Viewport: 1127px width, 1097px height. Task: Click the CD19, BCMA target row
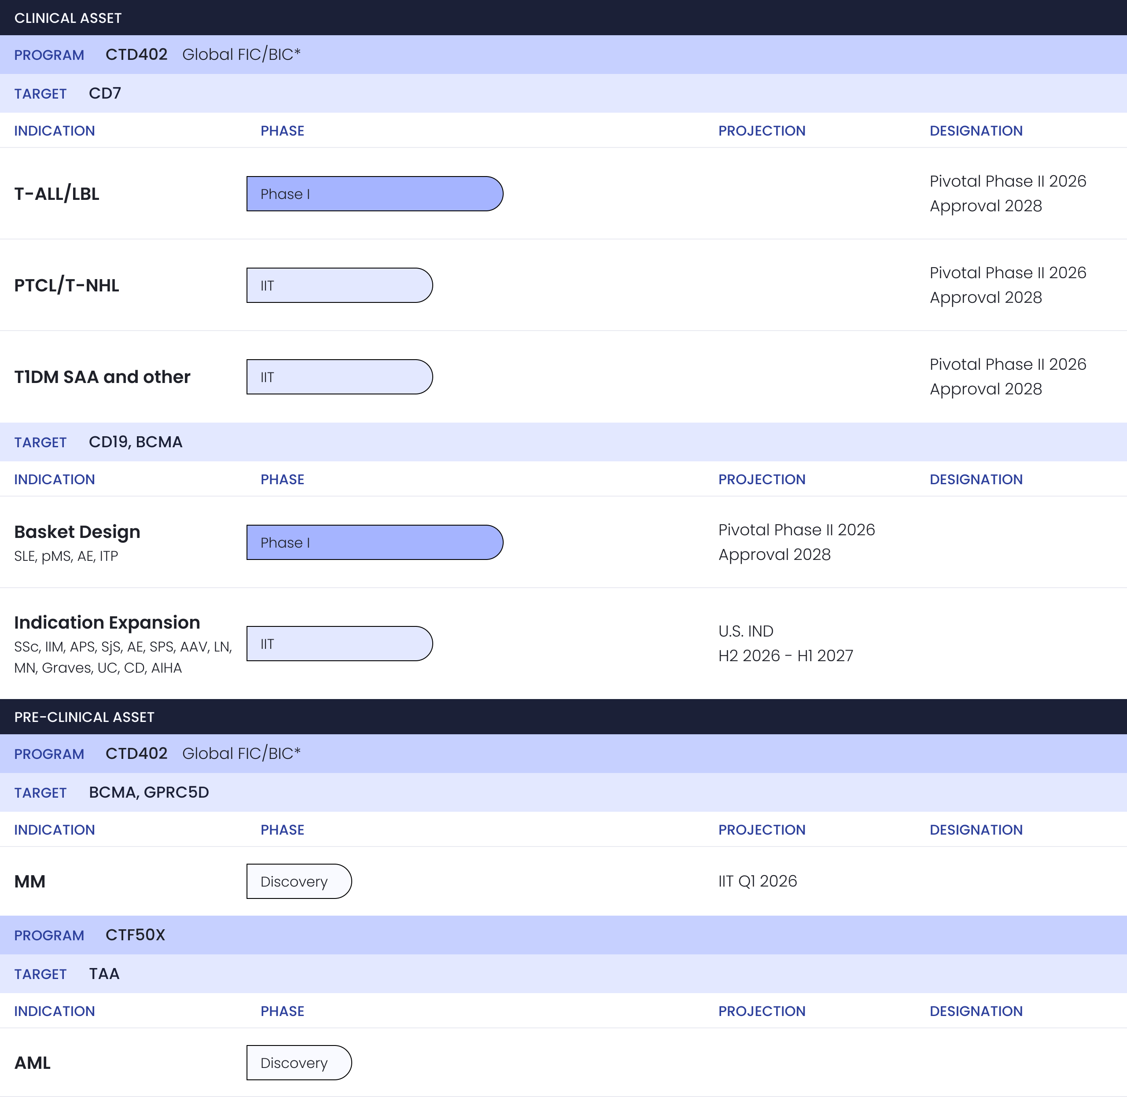point(136,442)
